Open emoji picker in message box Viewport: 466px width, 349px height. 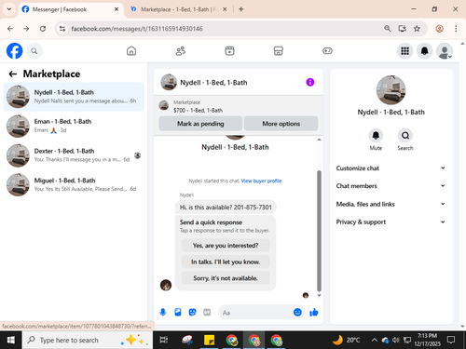coord(297,312)
